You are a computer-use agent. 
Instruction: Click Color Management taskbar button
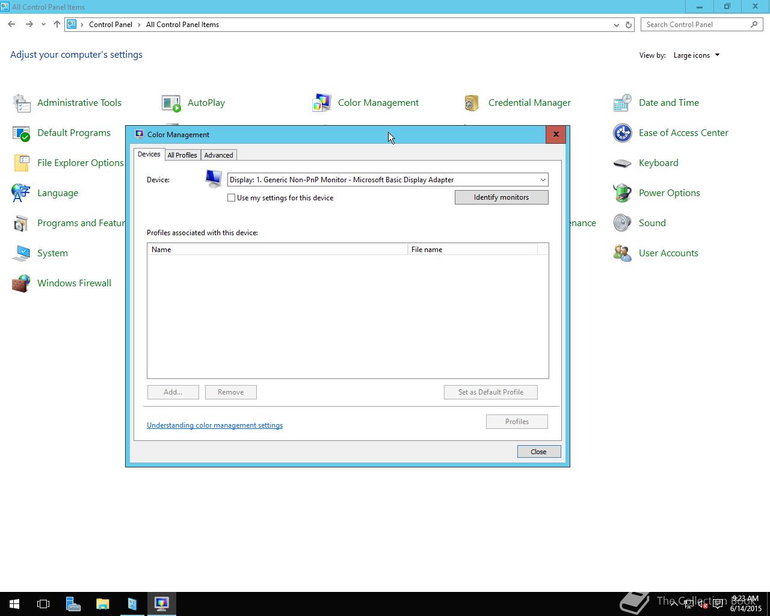point(161,604)
